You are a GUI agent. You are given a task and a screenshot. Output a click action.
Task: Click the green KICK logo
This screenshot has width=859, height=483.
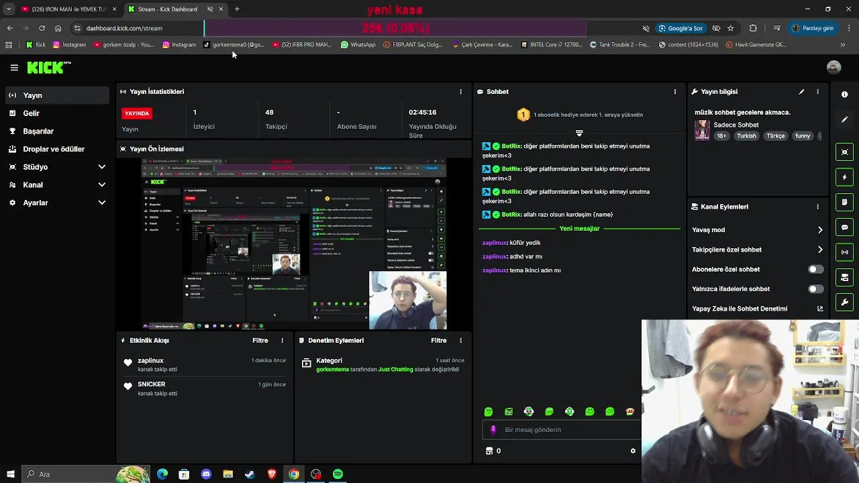click(x=48, y=67)
